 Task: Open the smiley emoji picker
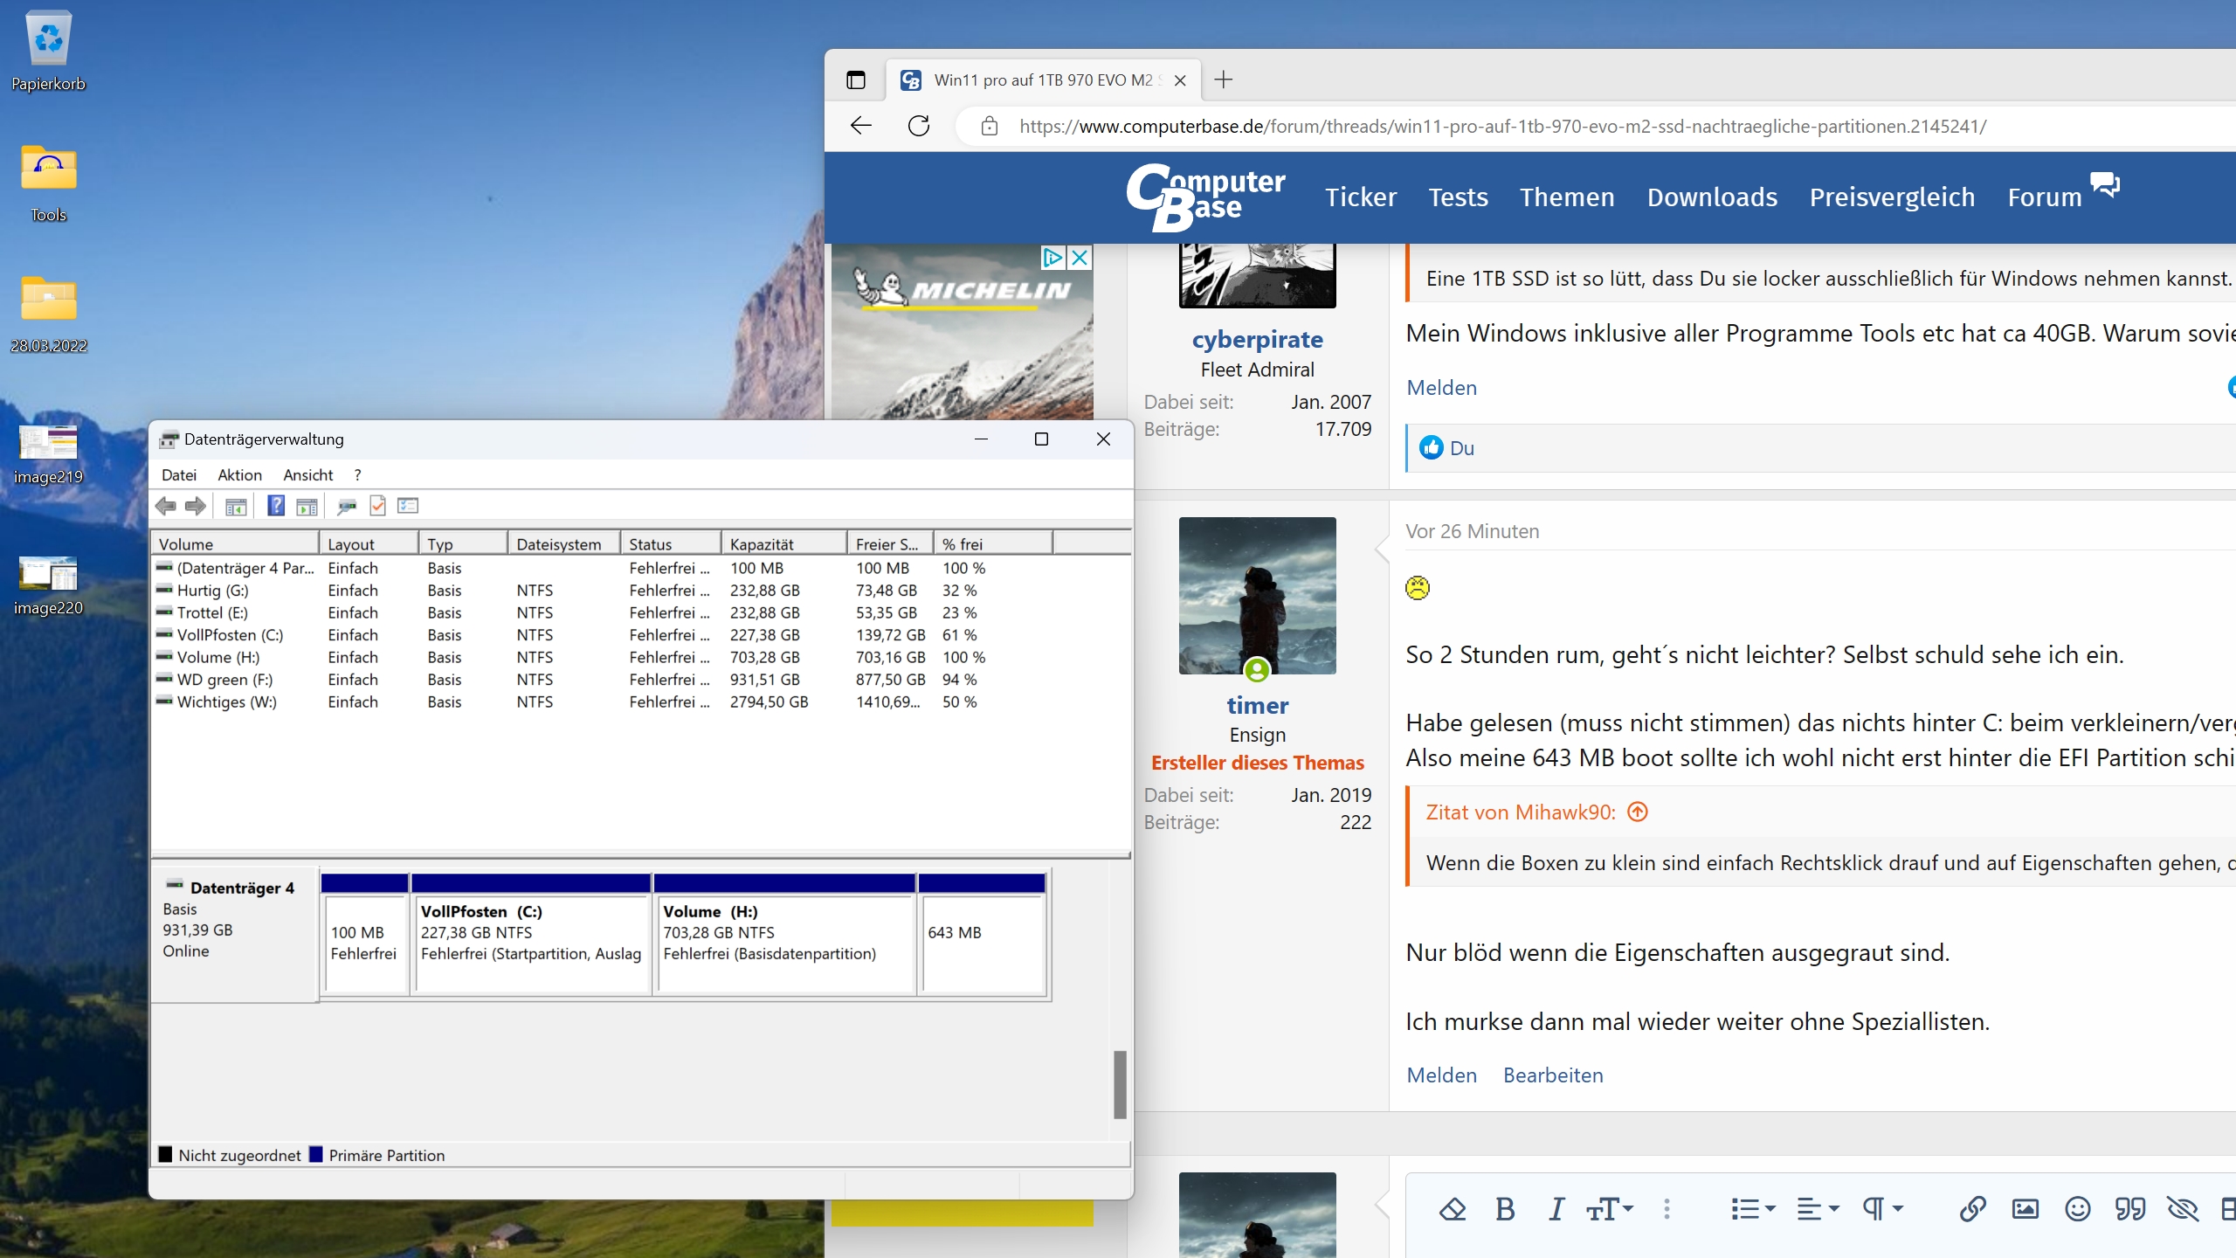(2077, 1210)
